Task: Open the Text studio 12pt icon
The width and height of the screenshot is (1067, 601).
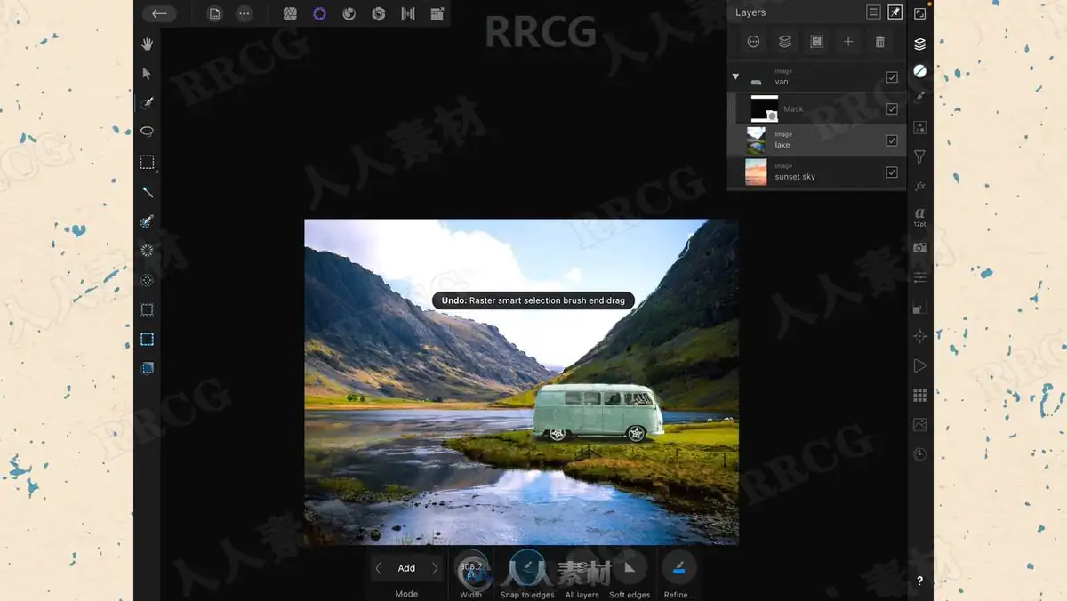Action: point(919,217)
